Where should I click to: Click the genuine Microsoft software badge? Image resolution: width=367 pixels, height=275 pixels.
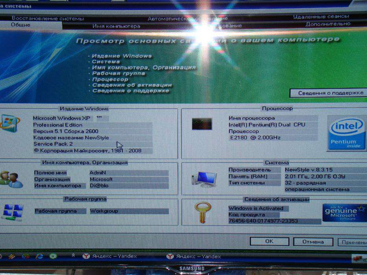point(345,213)
